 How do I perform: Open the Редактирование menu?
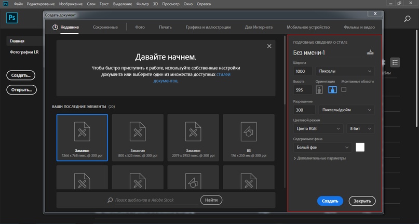point(41,4)
